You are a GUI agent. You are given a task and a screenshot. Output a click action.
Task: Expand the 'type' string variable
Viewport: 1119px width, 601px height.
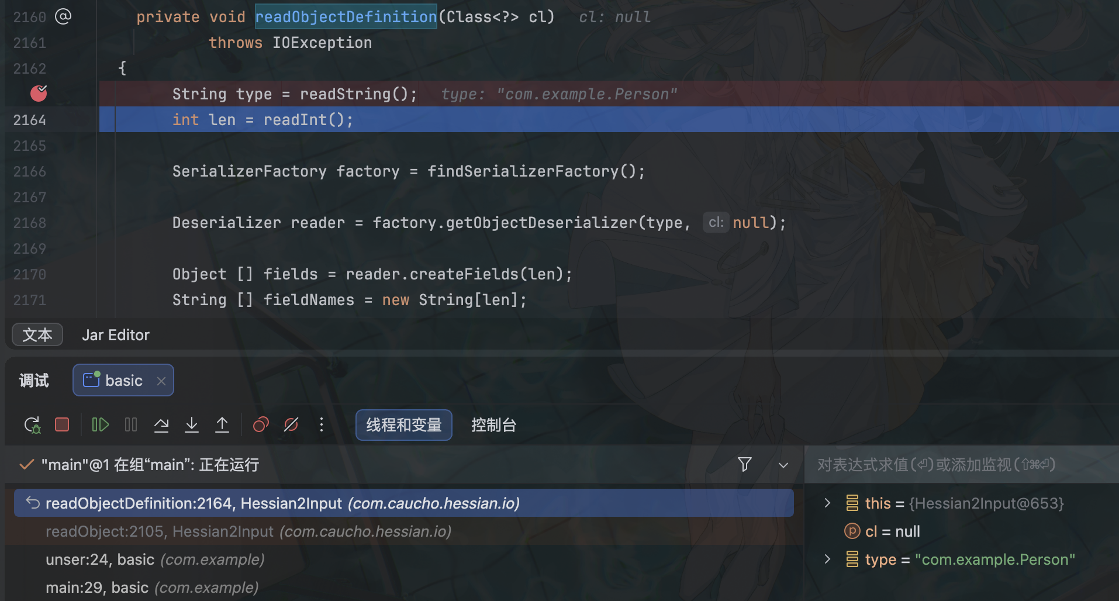click(827, 559)
